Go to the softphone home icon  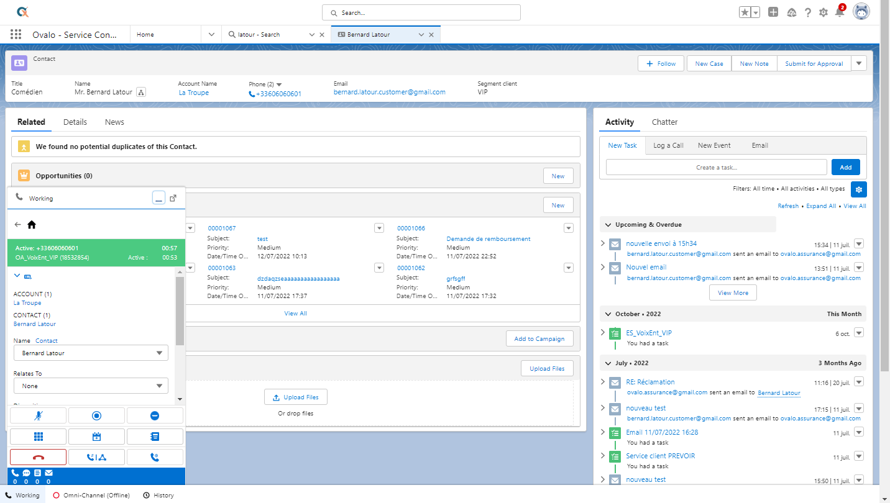[x=32, y=225]
